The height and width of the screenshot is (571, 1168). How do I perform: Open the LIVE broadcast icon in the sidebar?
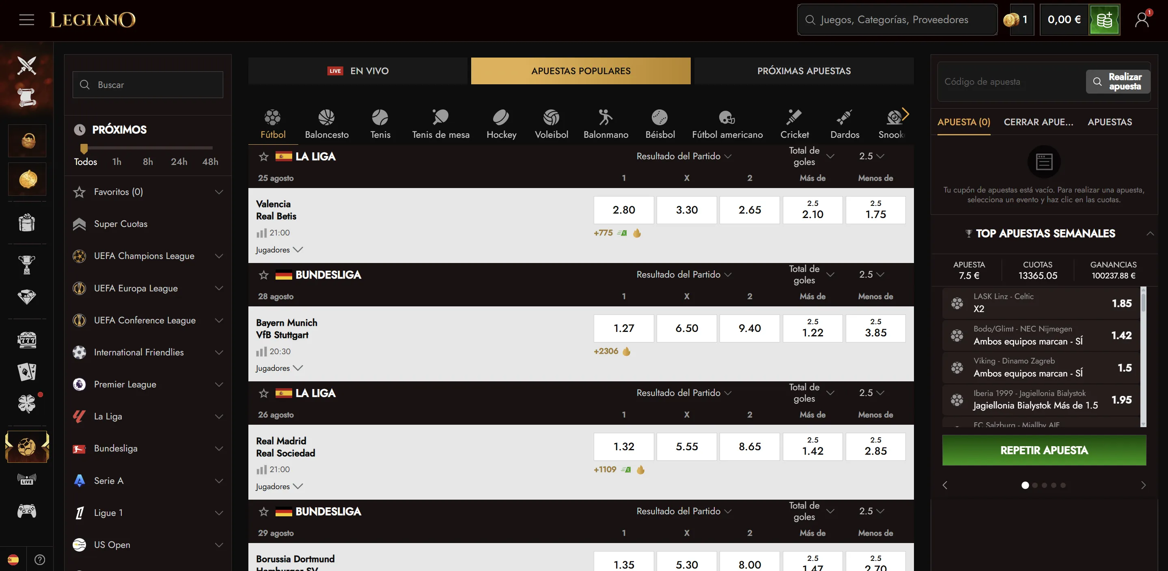point(27,479)
